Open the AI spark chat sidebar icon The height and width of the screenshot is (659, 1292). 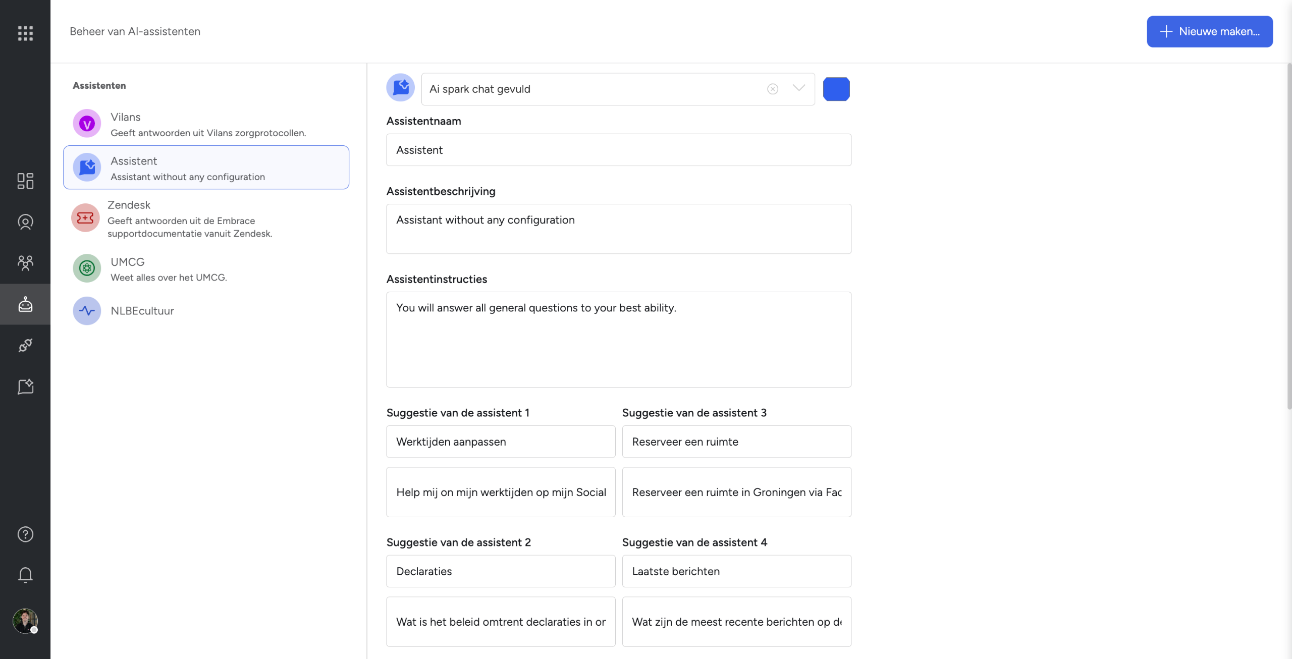(x=25, y=387)
